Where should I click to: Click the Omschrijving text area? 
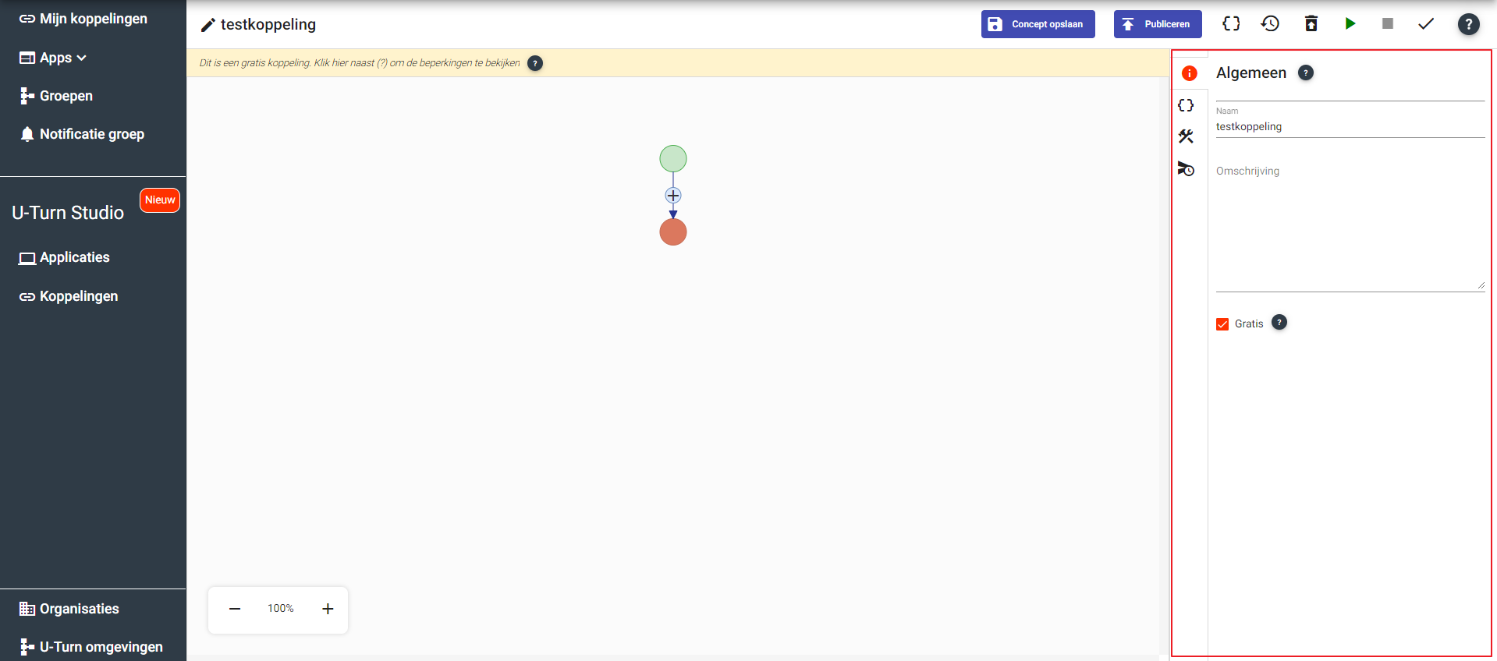point(1350,226)
